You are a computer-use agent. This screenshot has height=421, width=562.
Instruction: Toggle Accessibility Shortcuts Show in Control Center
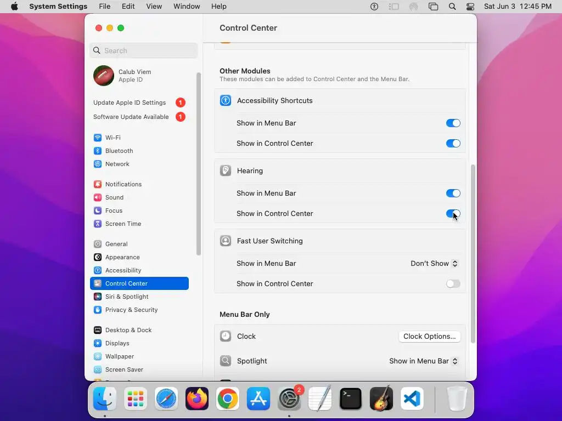[453, 144]
